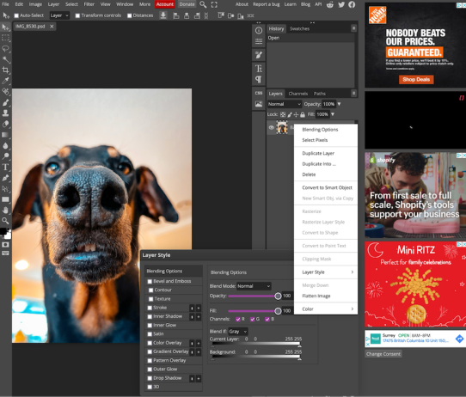The height and width of the screenshot is (397, 466).
Task: Click the Change Consent button
Action: [383, 354]
